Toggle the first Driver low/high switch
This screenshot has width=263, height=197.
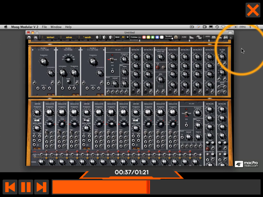pyautogui.click(x=37, y=120)
